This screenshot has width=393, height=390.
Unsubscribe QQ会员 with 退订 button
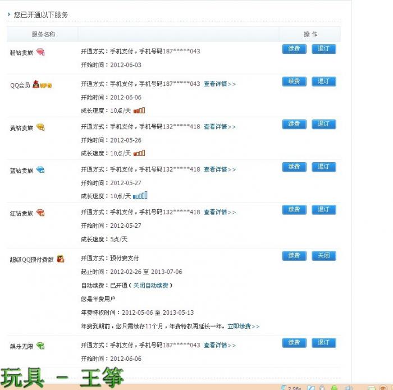(324, 81)
